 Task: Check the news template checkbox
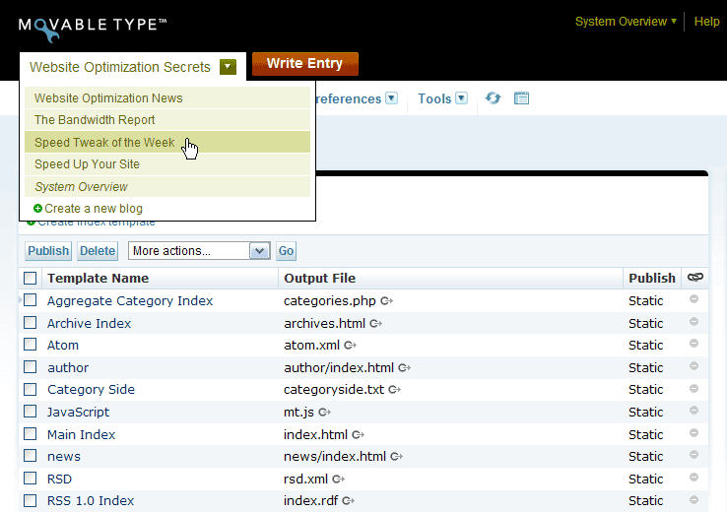(x=31, y=456)
